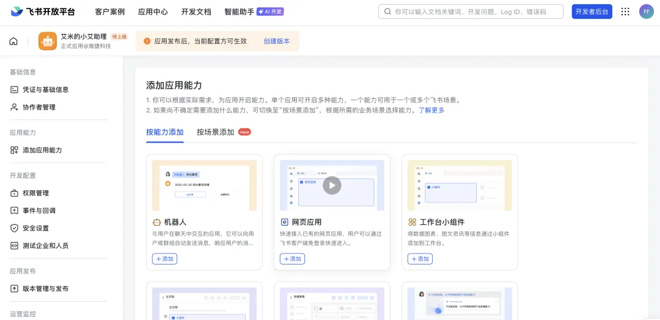Click the 正式应用@海捷科技 subtitle
Screen dimensions: 660x320
pyautogui.click(x=86, y=46)
